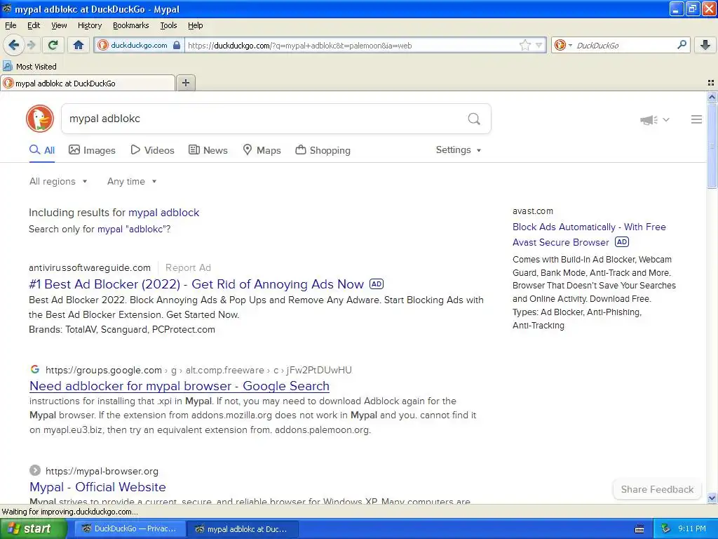Select the All results tab
Screen dimensions: 718x539
click(42, 150)
